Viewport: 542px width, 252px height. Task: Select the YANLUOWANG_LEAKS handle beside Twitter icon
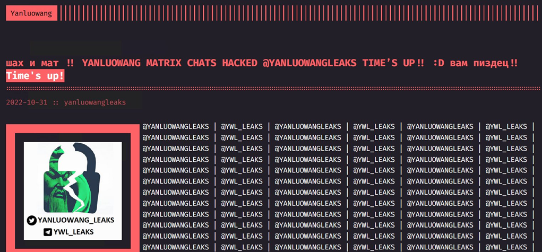(76, 220)
